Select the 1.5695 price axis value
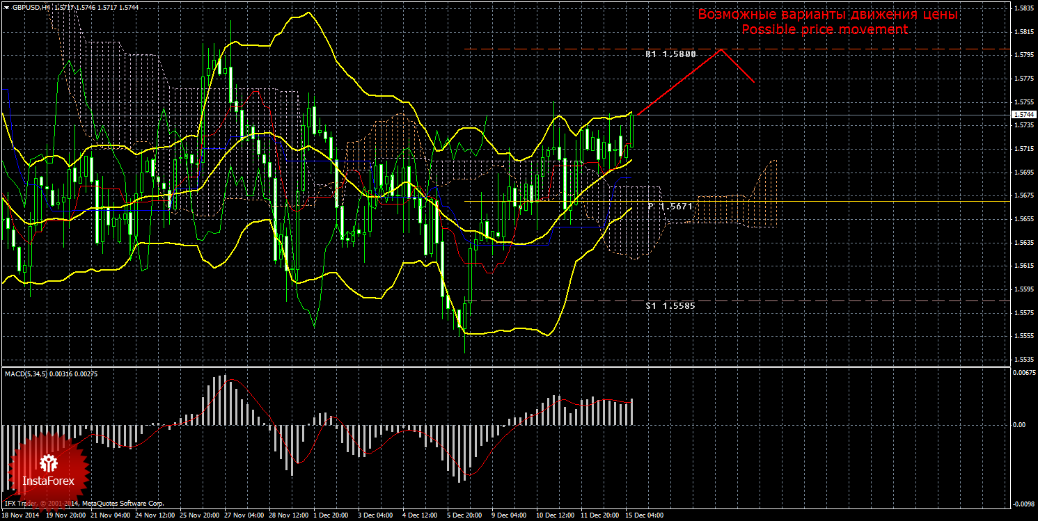Screen dimensions: 1038x521 1024,173
